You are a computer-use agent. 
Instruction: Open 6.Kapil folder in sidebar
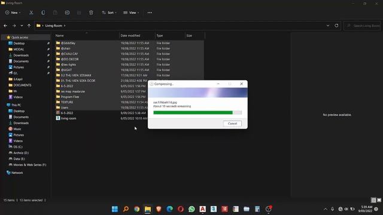click(18, 79)
